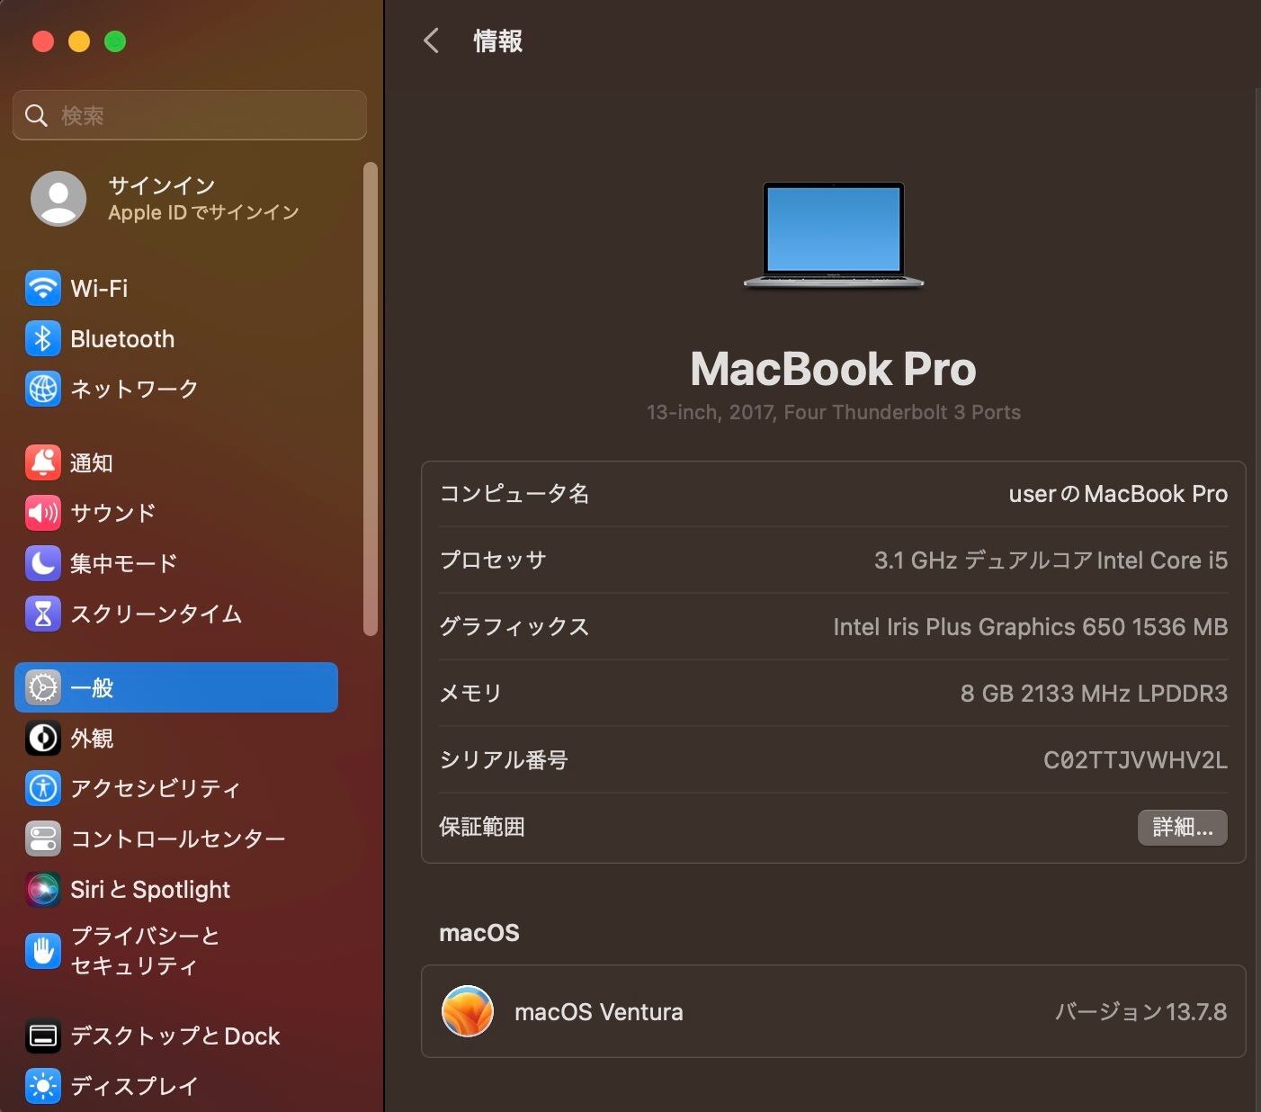Click the ネットワーク globe icon
Screen dimensions: 1261x1112
pos(43,390)
